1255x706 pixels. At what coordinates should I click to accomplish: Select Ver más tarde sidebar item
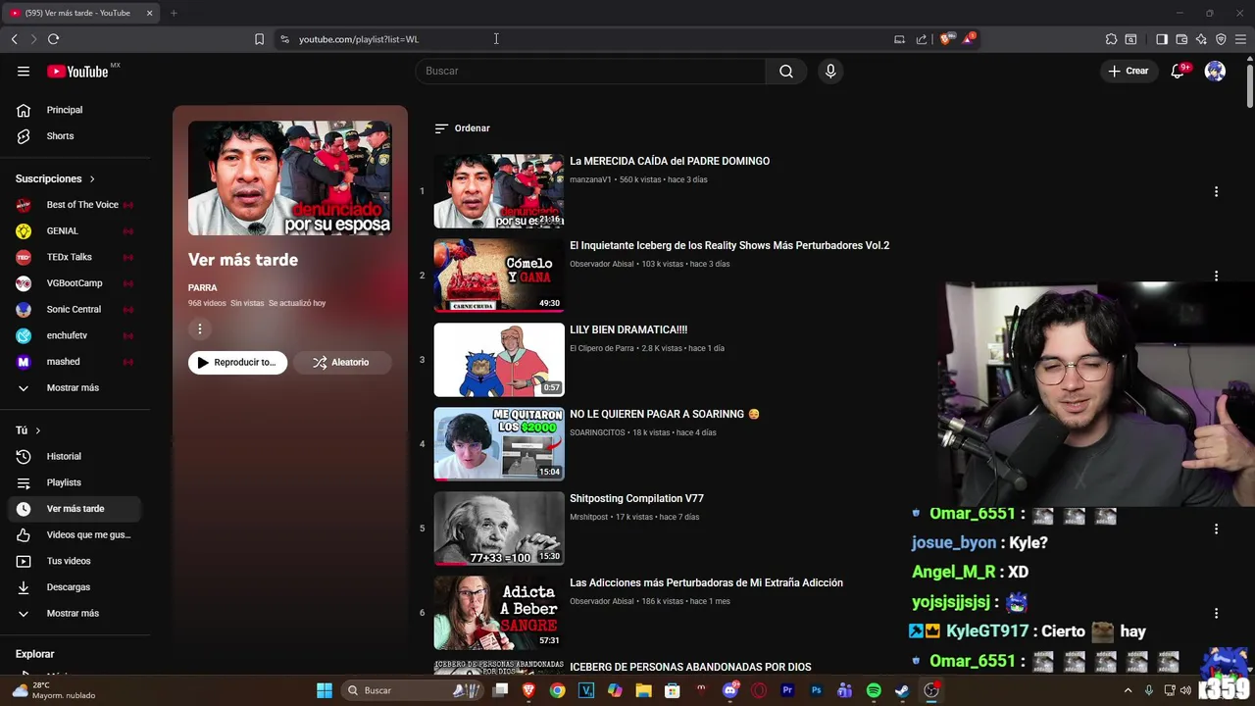tap(75, 509)
